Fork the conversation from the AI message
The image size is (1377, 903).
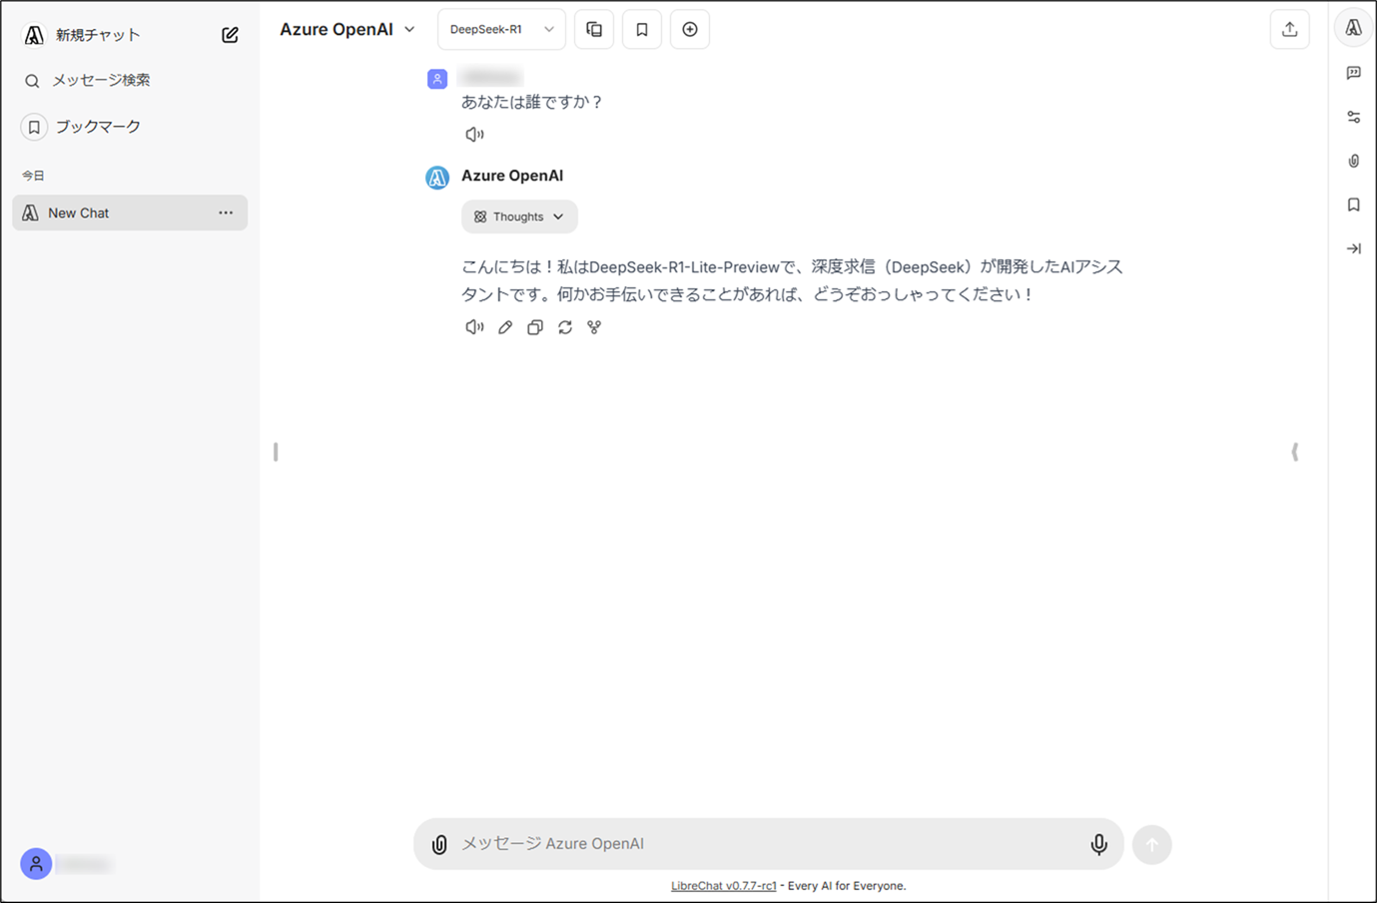pos(594,326)
